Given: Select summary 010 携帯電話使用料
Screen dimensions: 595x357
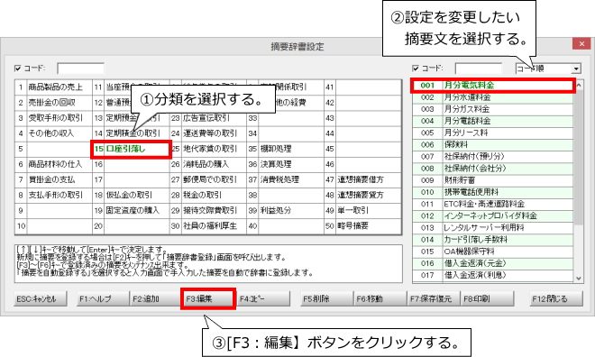Looking at the screenshot, I should coord(493,192).
